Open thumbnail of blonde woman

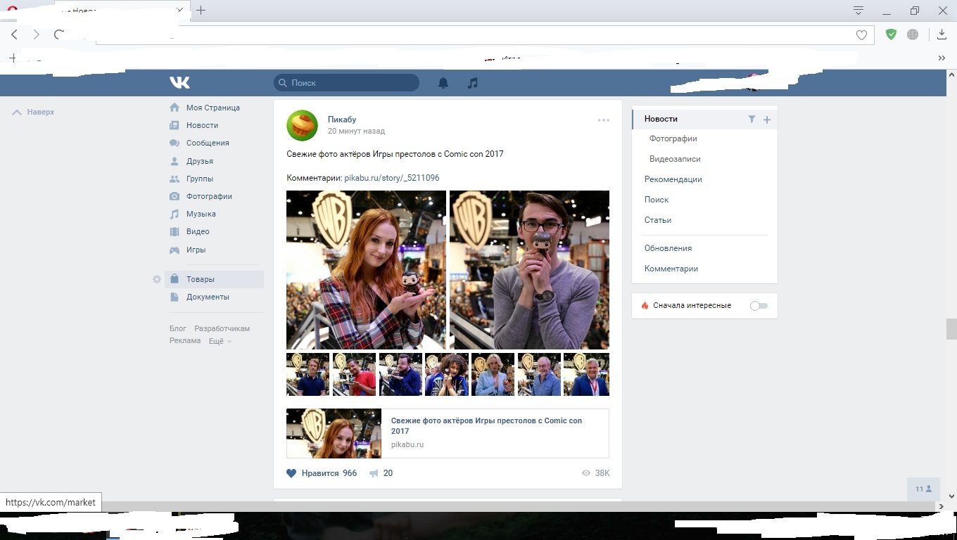(493, 375)
